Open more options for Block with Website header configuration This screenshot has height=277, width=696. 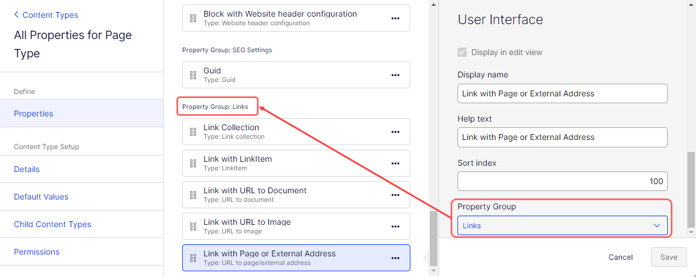coord(395,18)
